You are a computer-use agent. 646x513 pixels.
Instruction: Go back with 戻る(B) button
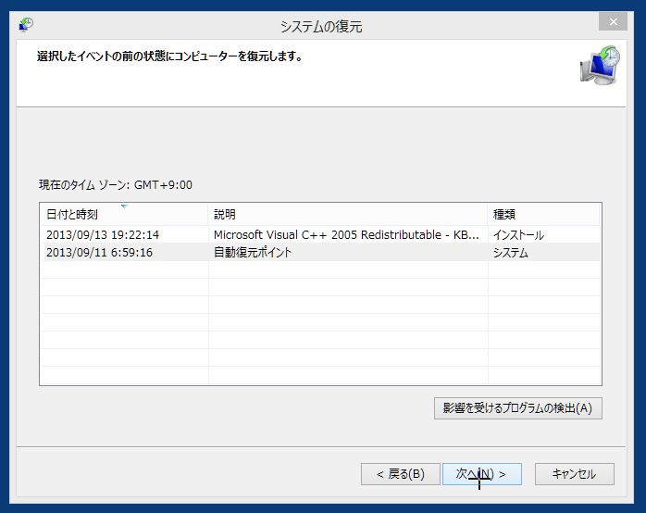click(x=401, y=474)
